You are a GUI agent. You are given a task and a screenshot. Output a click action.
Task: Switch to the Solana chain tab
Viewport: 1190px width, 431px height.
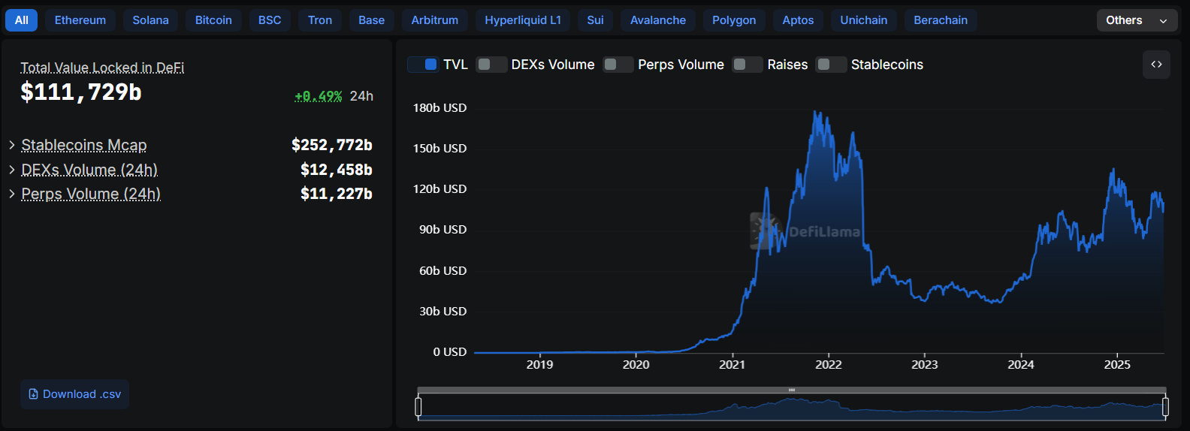point(150,20)
